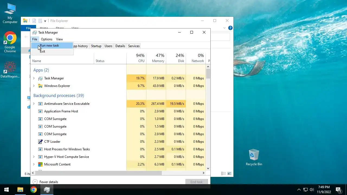This screenshot has height=195, width=347.
Task: Sort processes by Memory column
Action: pyautogui.click(x=156, y=58)
